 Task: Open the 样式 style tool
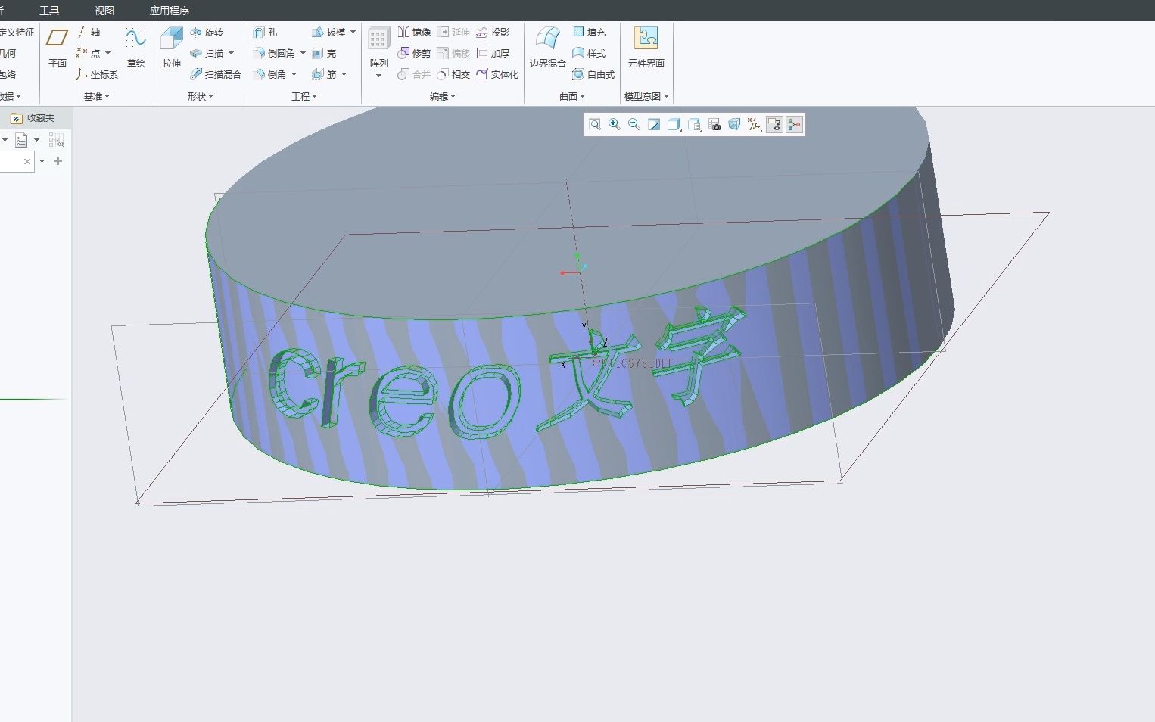(x=589, y=53)
